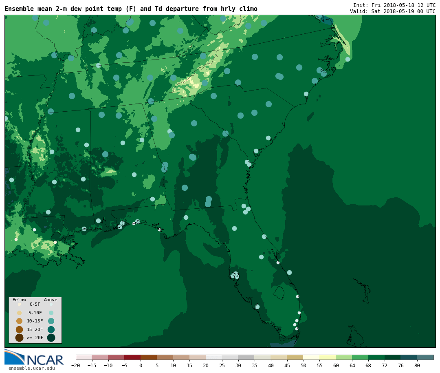Pick the 72 to 76 dark green colorbar swatch
440x373 pixels.
[x=393, y=358]
